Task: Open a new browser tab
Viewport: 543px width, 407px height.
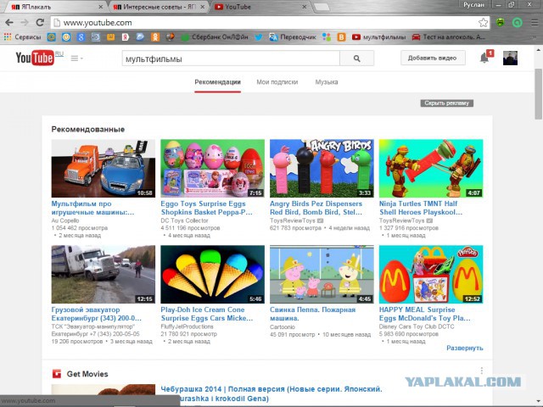Action: [x=321, y=7]
